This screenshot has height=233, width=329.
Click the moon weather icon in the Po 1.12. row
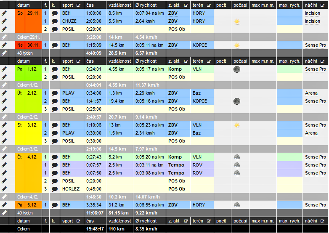[237, 69]
